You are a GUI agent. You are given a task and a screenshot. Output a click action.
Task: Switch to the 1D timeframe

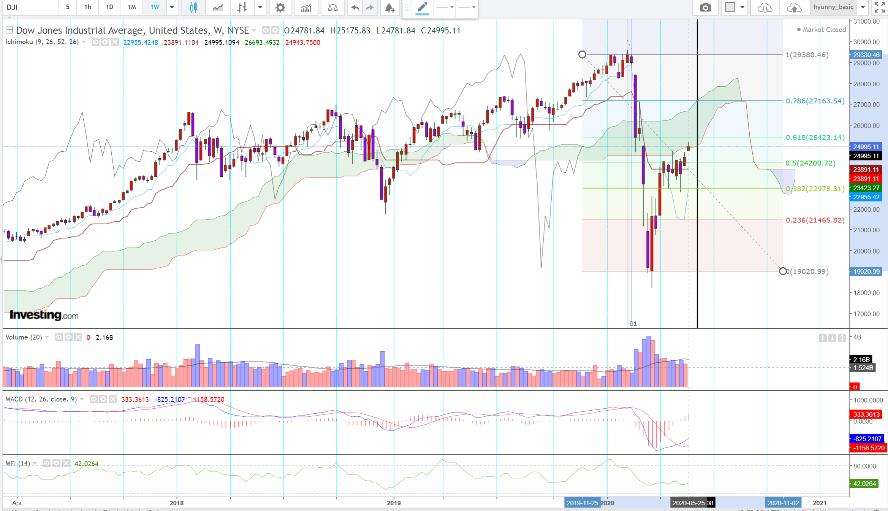(109, 7)
